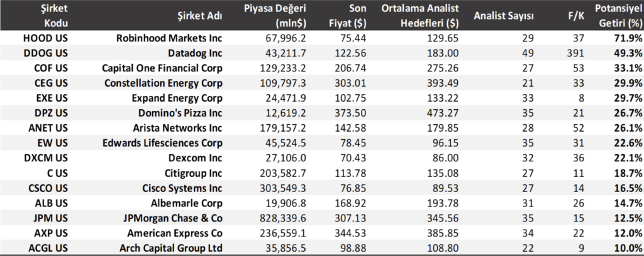Click the Ortalama Analist Hedefleri header
Screen dimensions: 644x256
tap(420, 15)
